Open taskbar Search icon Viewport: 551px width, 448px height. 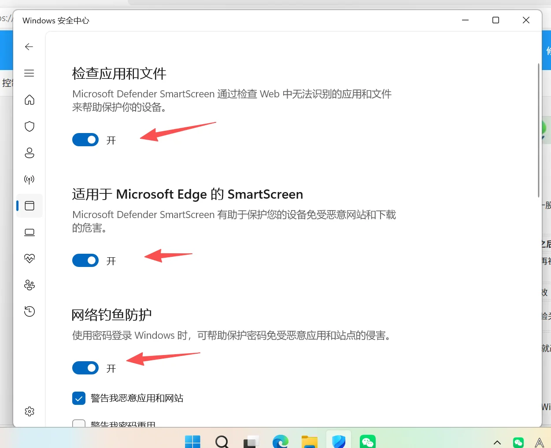(x=222, y=441)
